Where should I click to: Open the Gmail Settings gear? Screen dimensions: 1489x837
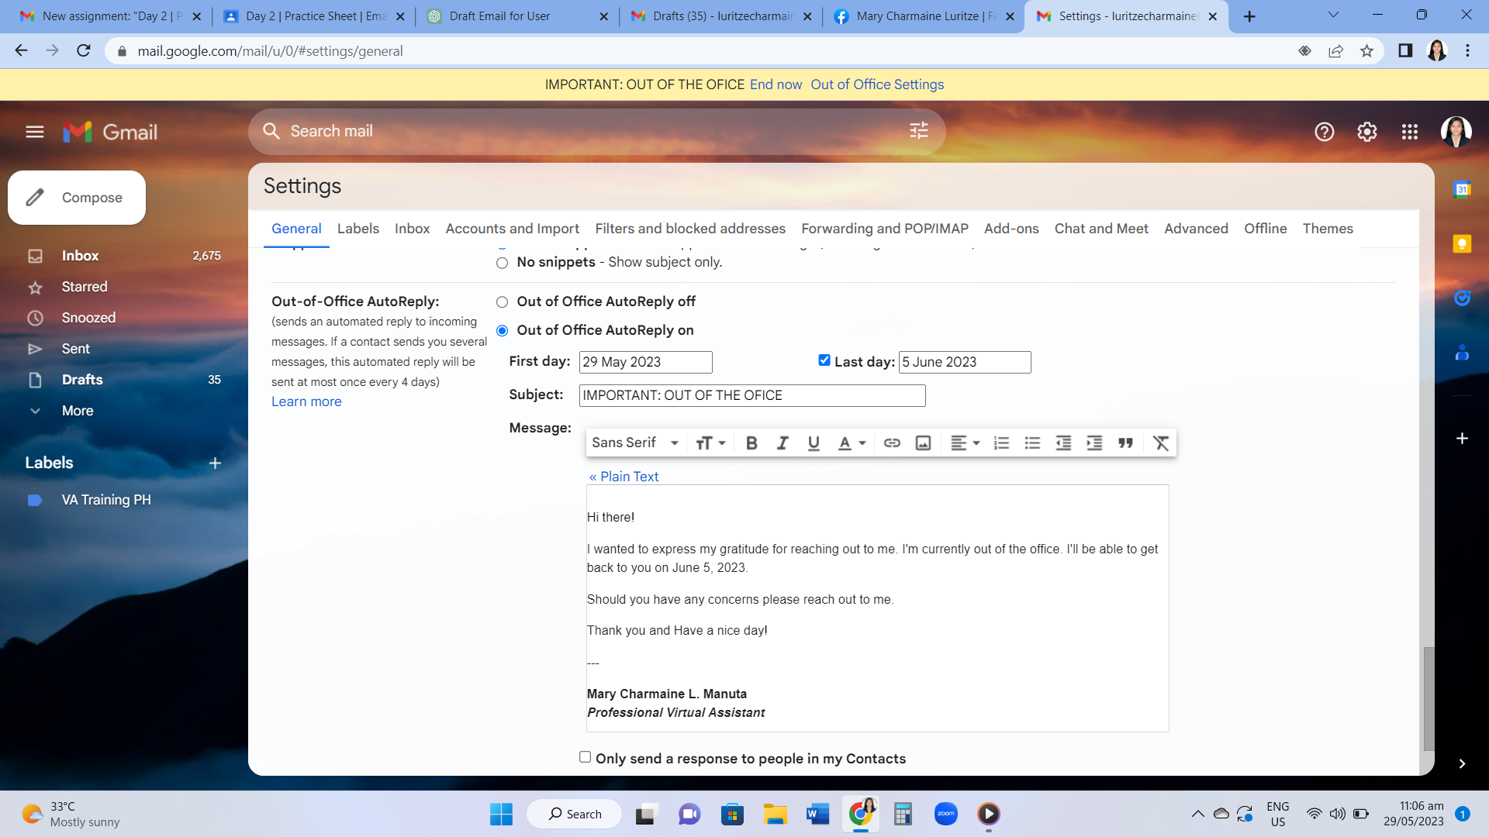(x=1366, y=132)
